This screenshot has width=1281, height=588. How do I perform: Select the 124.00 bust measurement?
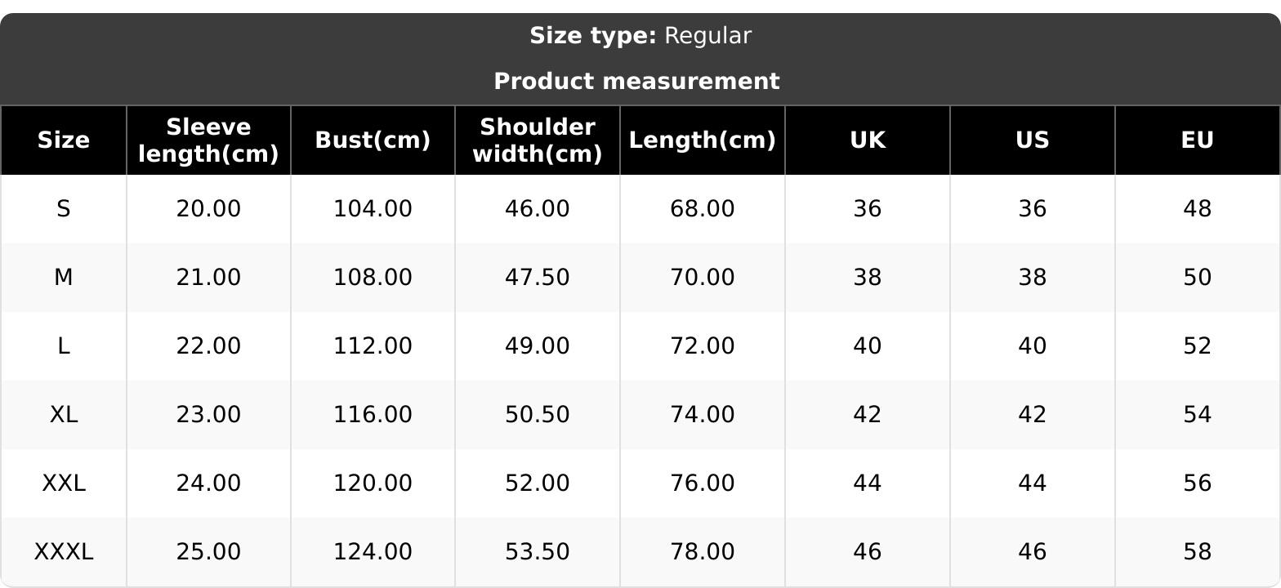pos(373,552)
